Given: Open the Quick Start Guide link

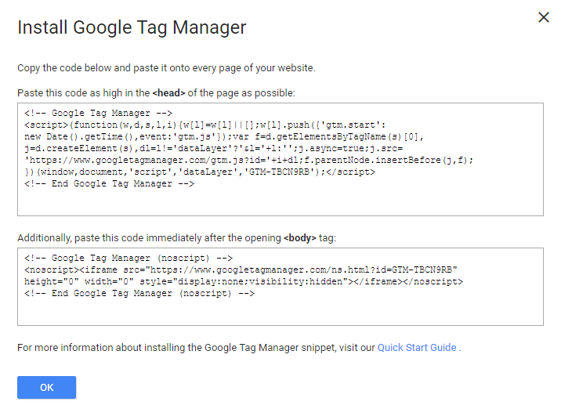Looking at the screenshot, I should pos(417,347).
